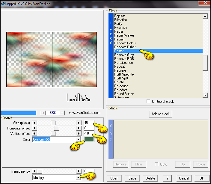Toggle the Upto checkbox

[156, 164]
